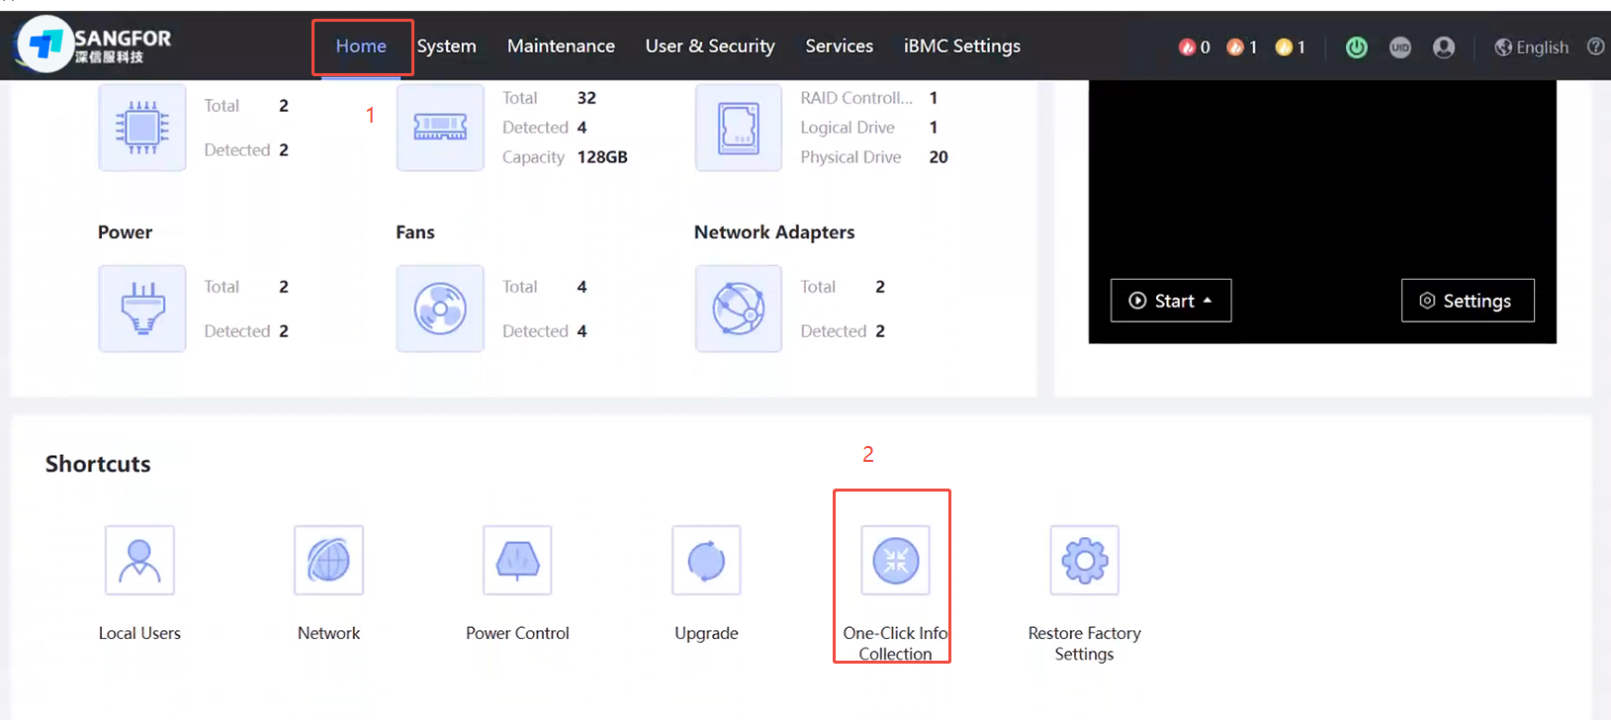Open the help question mark icon
The width and height of the screenshot is (1611, 720).
[x=1595, y=46]
